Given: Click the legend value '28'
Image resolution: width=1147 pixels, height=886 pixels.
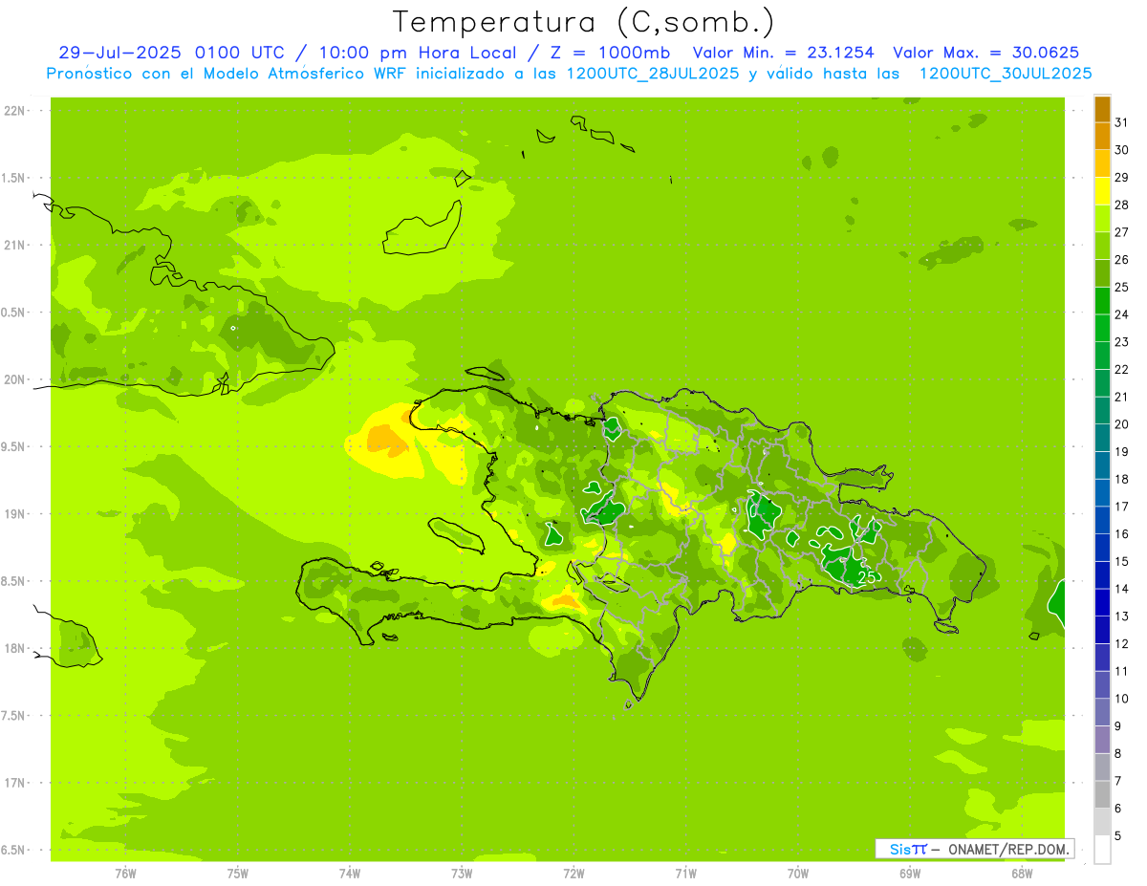Looking at the screenshot, I should point(1121,205).
